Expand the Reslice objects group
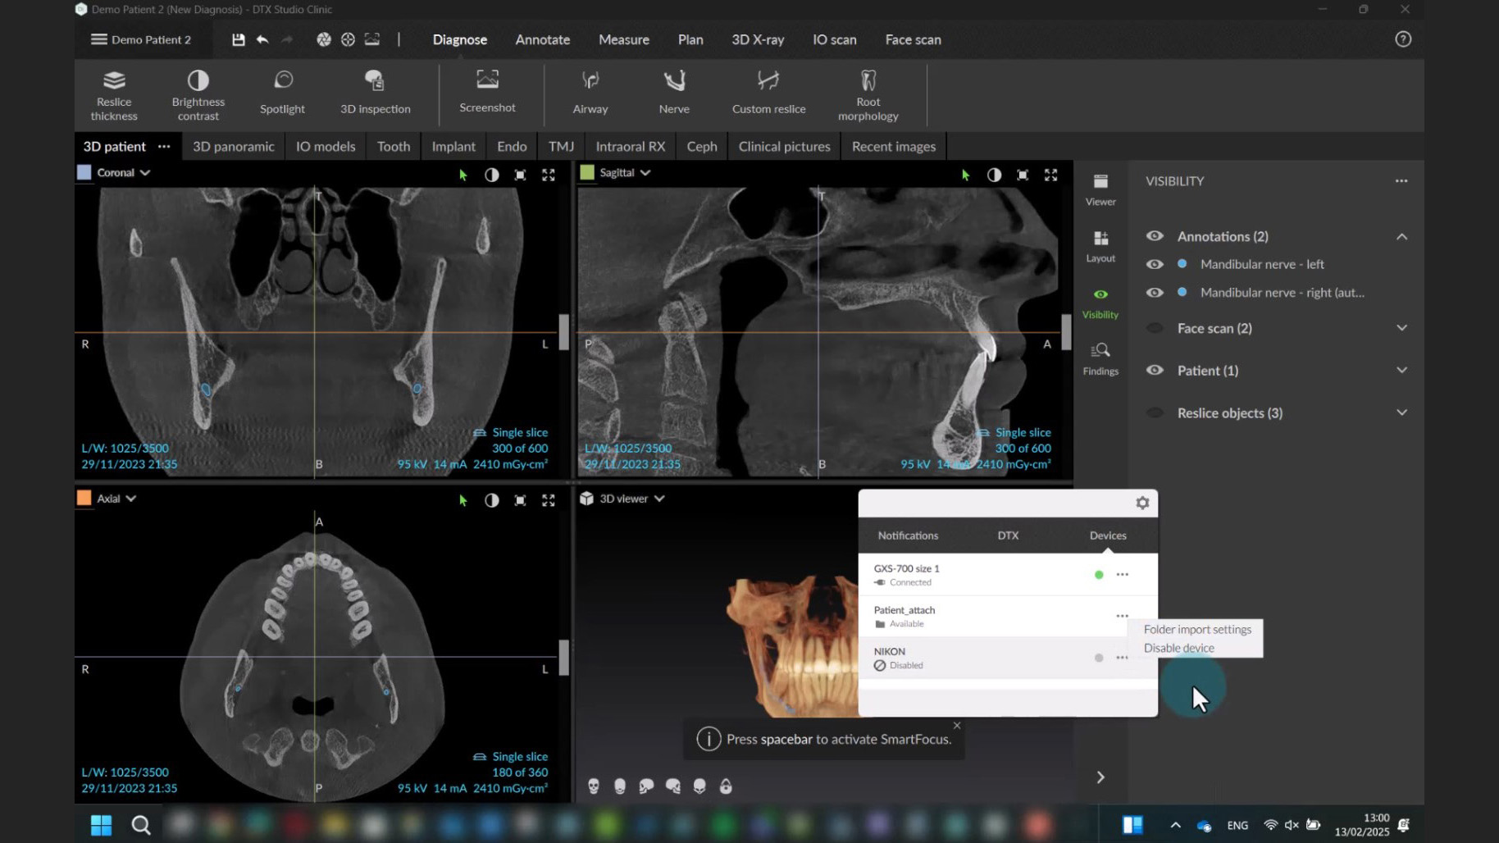The width and height of the screenshot is (1499, 843). pos(1401,412)
